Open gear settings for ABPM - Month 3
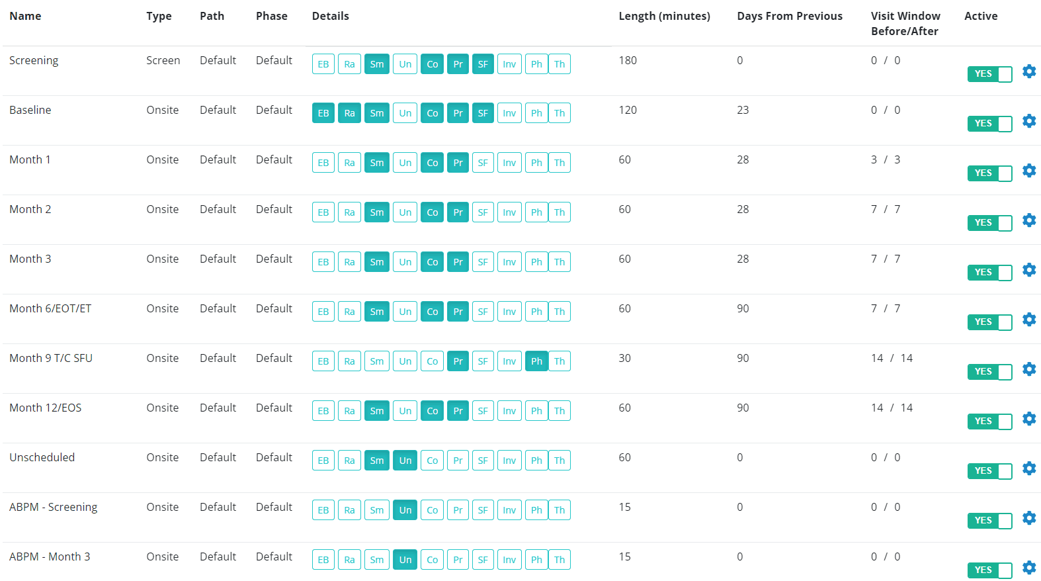1041x581 pixels. [x=1028, y=568]
